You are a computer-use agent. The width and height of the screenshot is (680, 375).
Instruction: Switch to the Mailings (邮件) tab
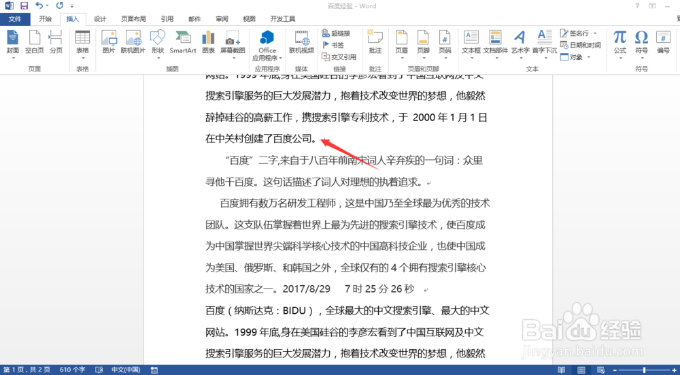tap(194, 18)
